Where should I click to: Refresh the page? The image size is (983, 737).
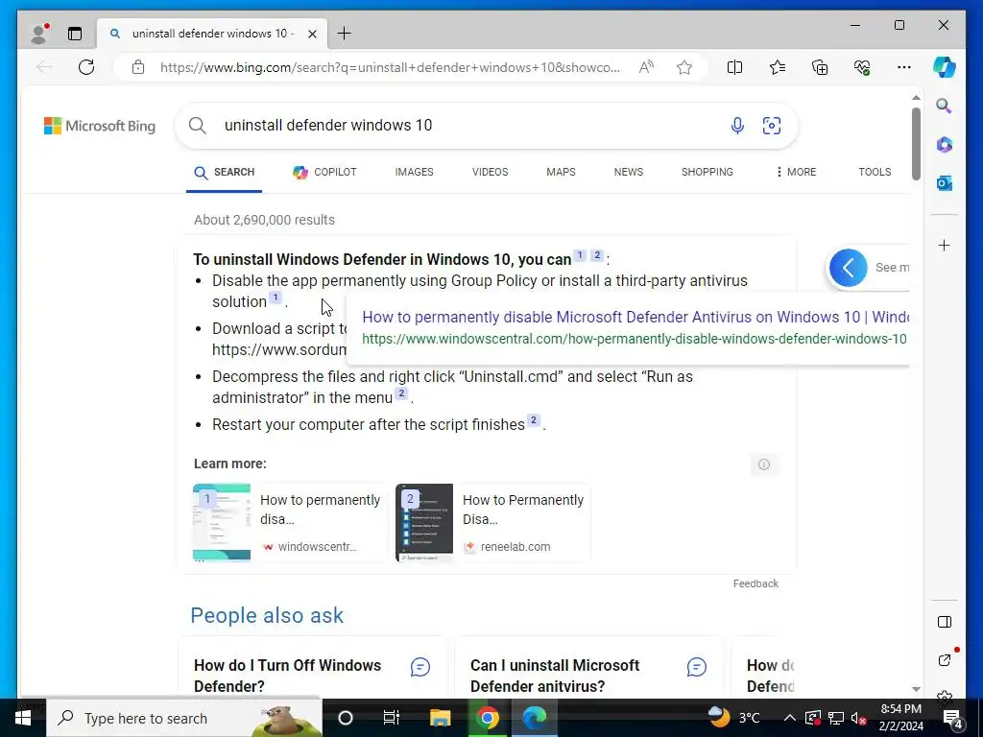(x=86, y=67)
